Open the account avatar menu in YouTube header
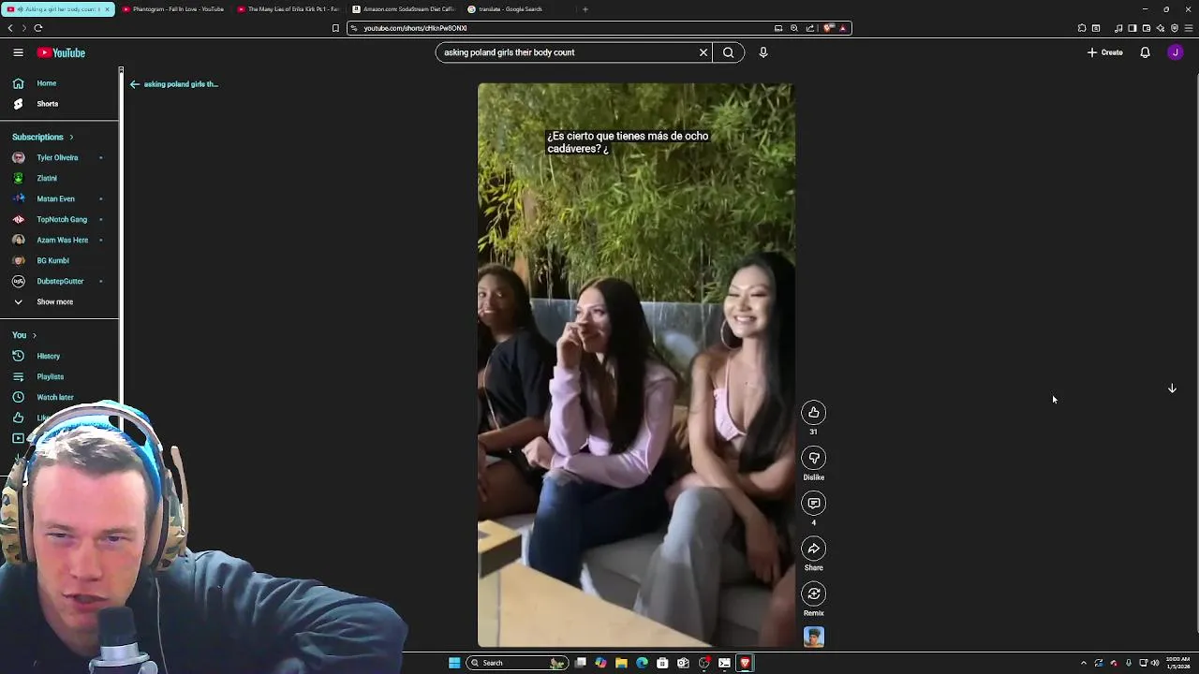Screen dimensions: 1199x674 [1175, 52]
